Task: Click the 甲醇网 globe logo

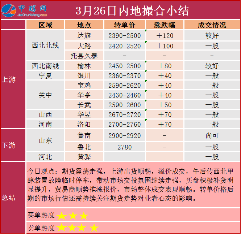Action: [x=9, y=10]
